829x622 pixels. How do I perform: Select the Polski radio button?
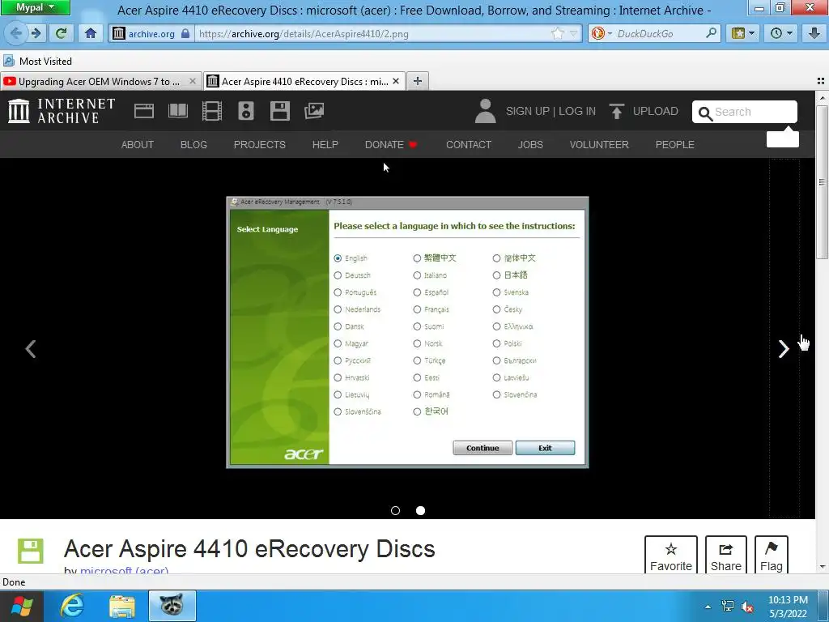[x=496, y=343]
